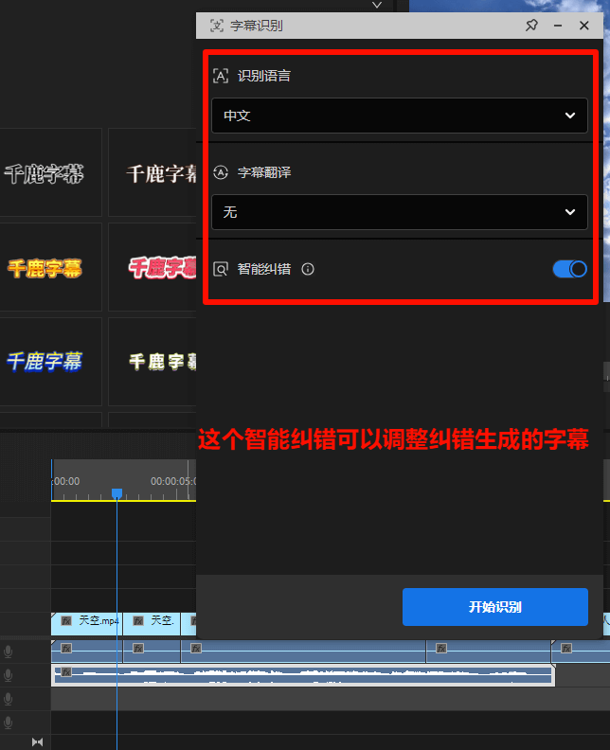Click the chevron arrow above the dialog

pos(377,5)
